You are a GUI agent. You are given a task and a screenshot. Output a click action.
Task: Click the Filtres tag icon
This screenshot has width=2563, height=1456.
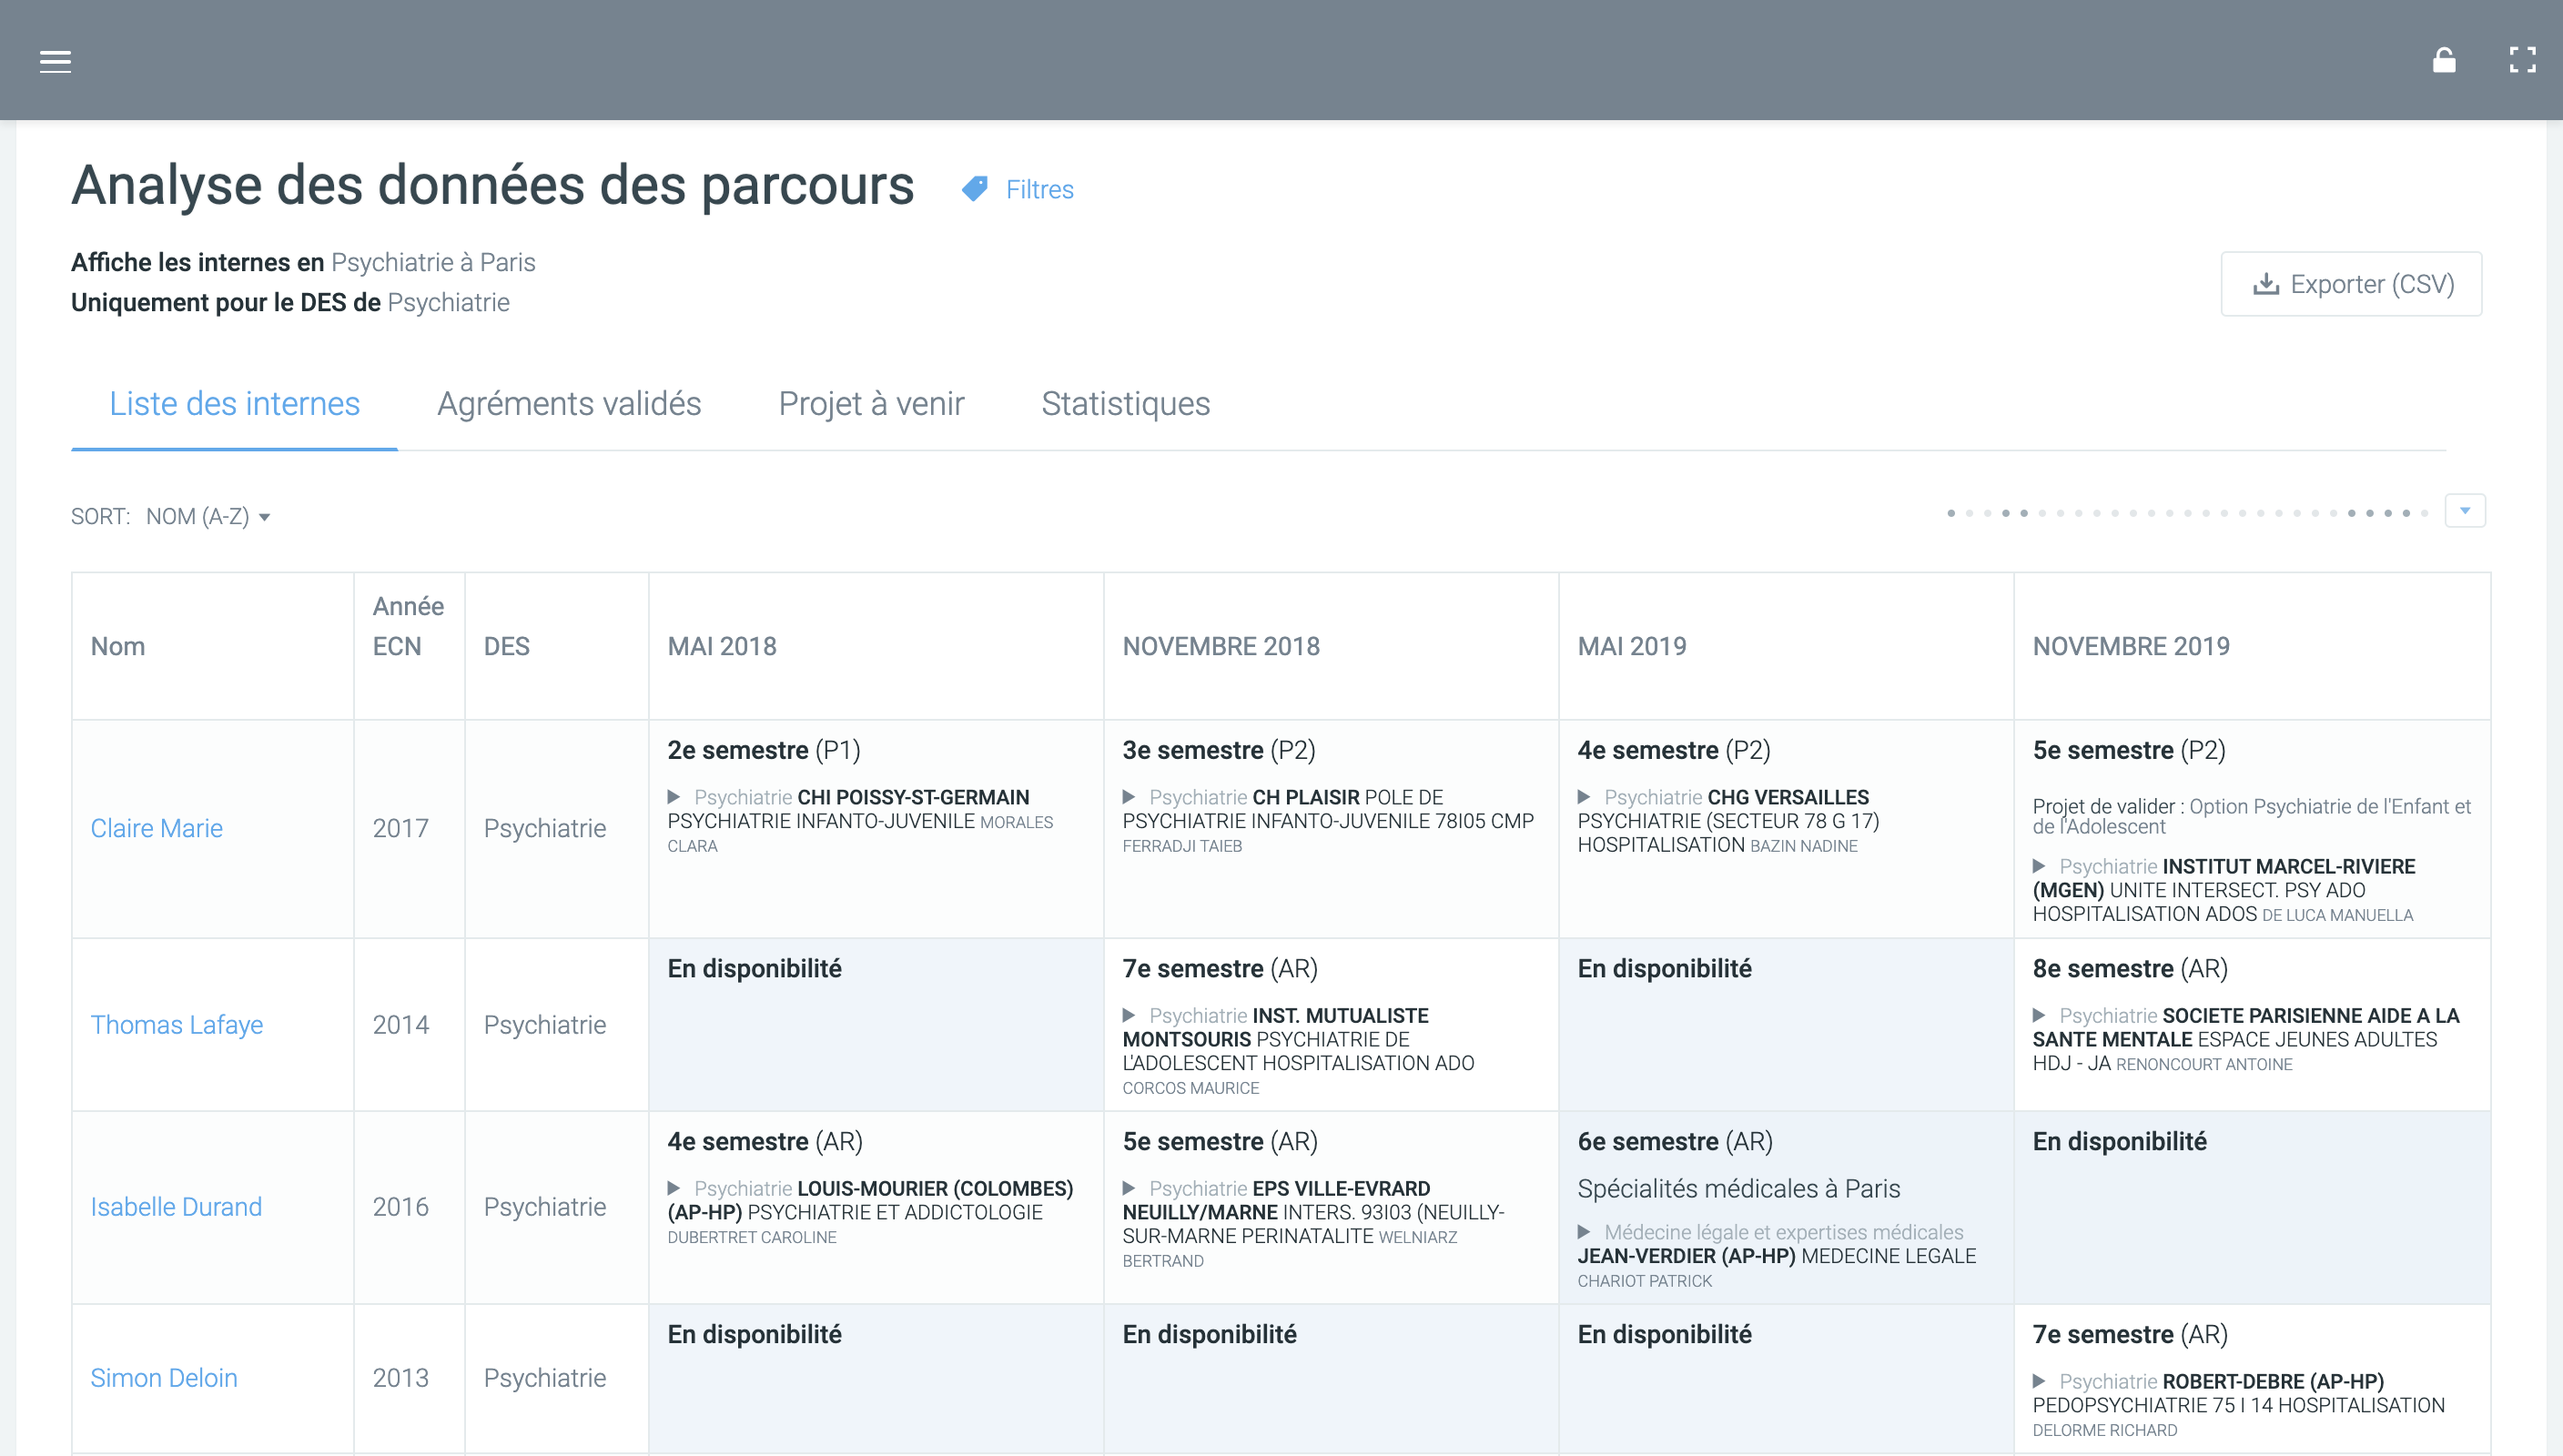(x=975, y=189)
